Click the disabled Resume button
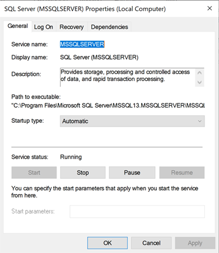219x253 pixels. tap(182, 173)
